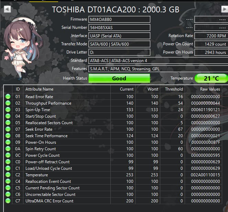Click status icon for Throughput Performance

[x=8, y=103]
